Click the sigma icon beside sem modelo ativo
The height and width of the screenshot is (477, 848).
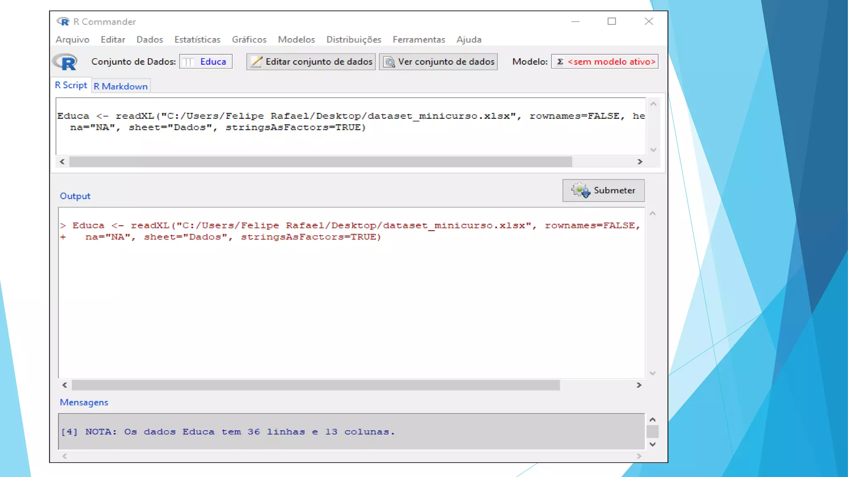560,62
